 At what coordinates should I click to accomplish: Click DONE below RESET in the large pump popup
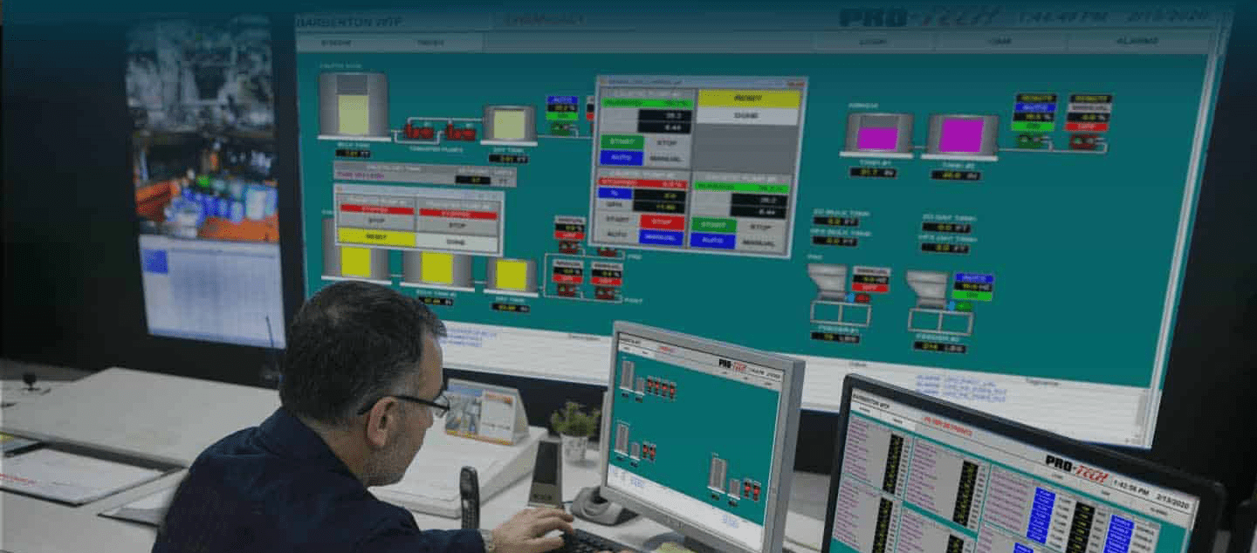pyautogui.click(x=747, y=115)
